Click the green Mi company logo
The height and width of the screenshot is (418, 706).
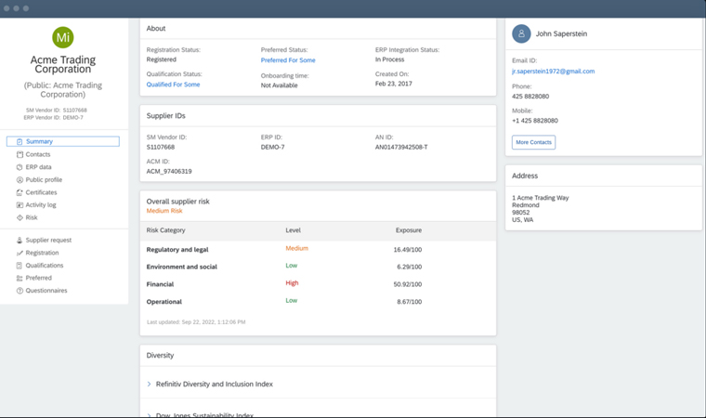point(63,37)
